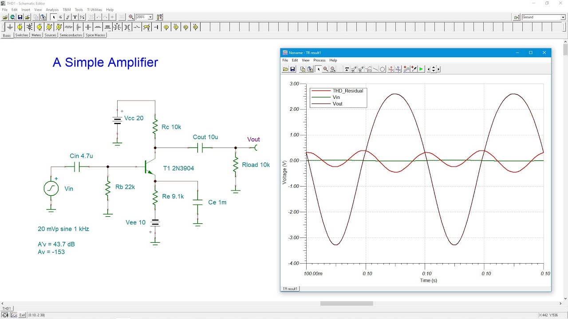
Task: Place an ammeter component
Action: 59,27
